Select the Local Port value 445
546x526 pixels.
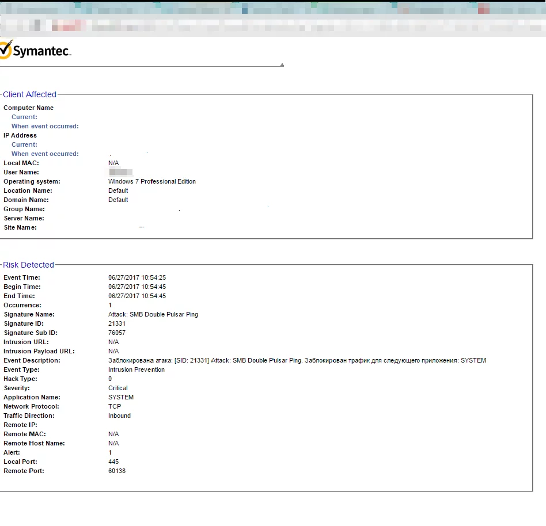[113, 462]
